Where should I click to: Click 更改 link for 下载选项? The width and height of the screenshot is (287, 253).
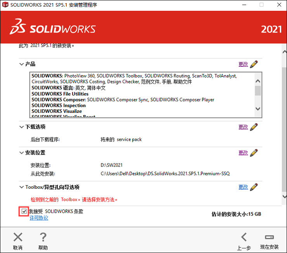[x=243, y=127]
